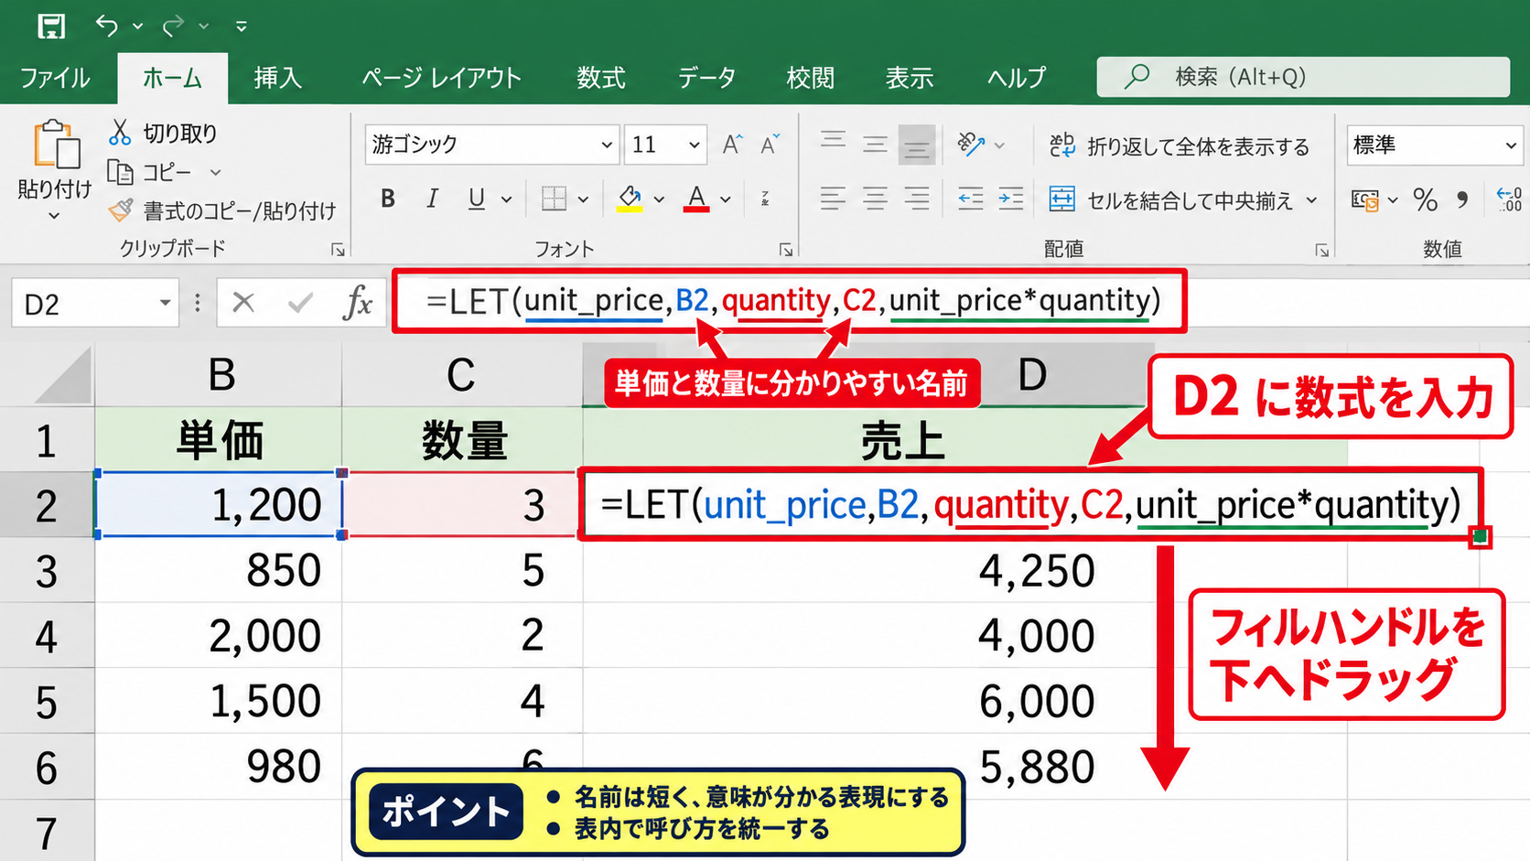The width and height of the screenshot is (1530, 861).
Task: Click セルを結合して中央揃え merge button
Action: pyautogui.click(x=1171, y=199)
